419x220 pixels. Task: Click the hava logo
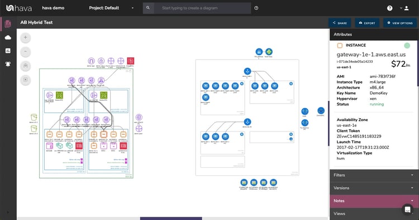18,8
